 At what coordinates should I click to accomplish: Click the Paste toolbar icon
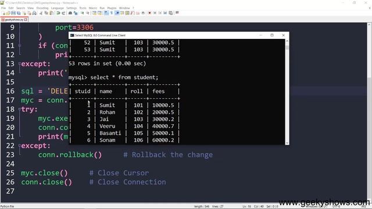51,13
